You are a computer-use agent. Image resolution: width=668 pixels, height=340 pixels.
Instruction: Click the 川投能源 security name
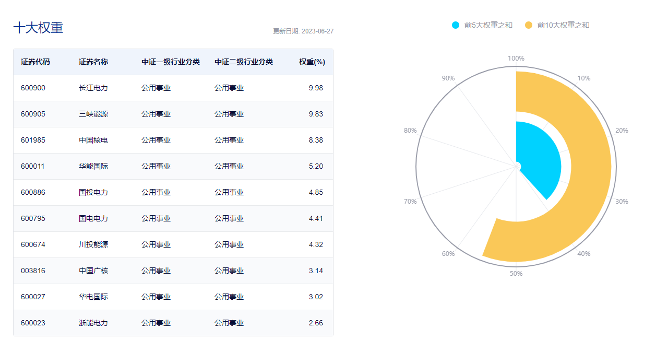(93, 244)
